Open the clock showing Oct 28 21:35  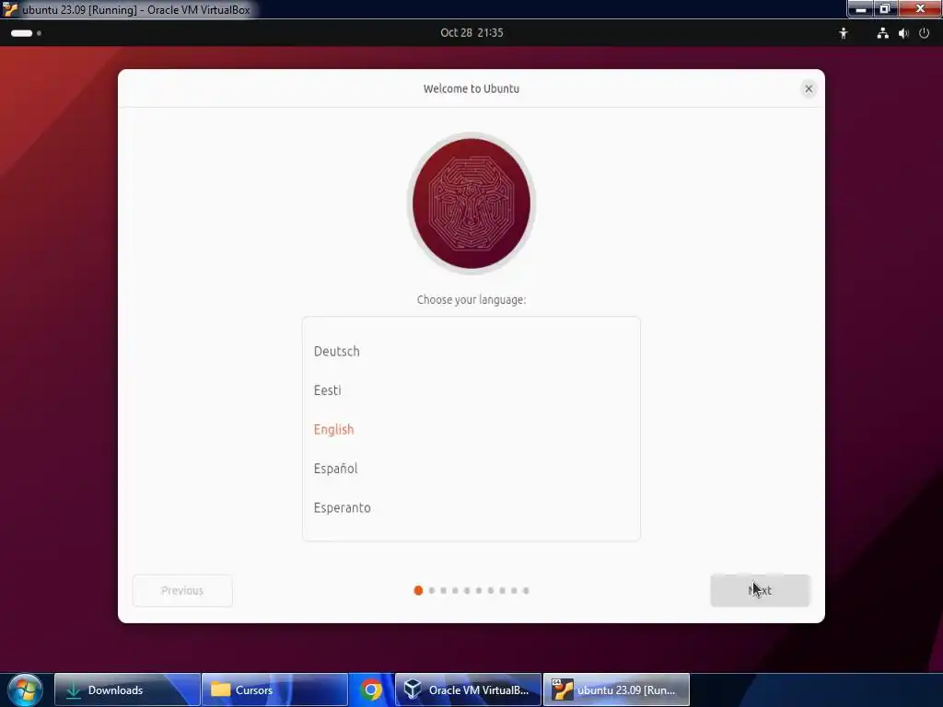(x=471, y=33)
